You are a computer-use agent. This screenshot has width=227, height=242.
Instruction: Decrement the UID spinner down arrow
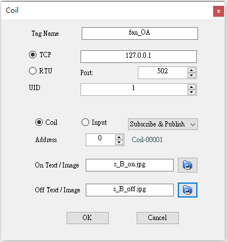(192, 92)
